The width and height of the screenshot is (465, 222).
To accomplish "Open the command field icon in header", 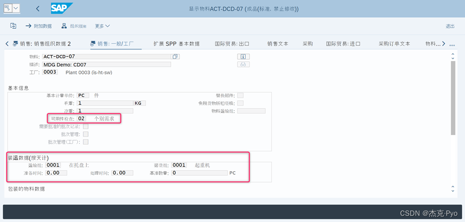I will (8, 8).
